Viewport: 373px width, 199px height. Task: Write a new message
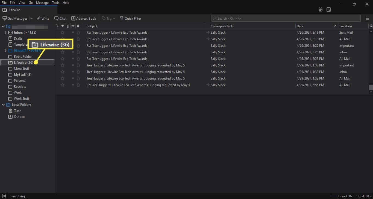[x=43, y=18]
